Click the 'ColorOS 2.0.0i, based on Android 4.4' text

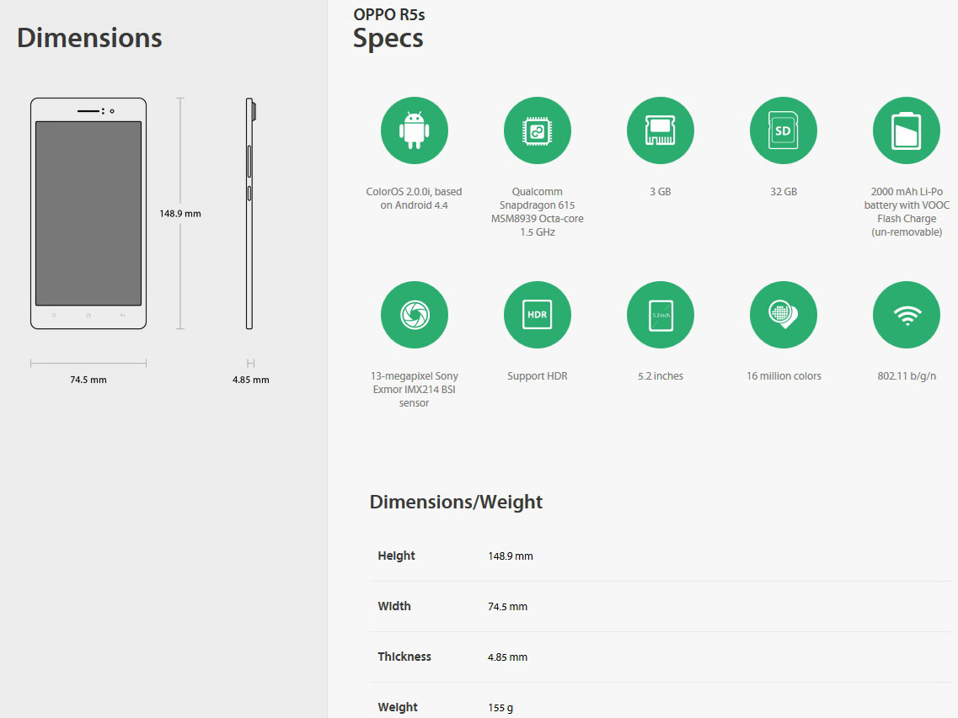(415, 199)
